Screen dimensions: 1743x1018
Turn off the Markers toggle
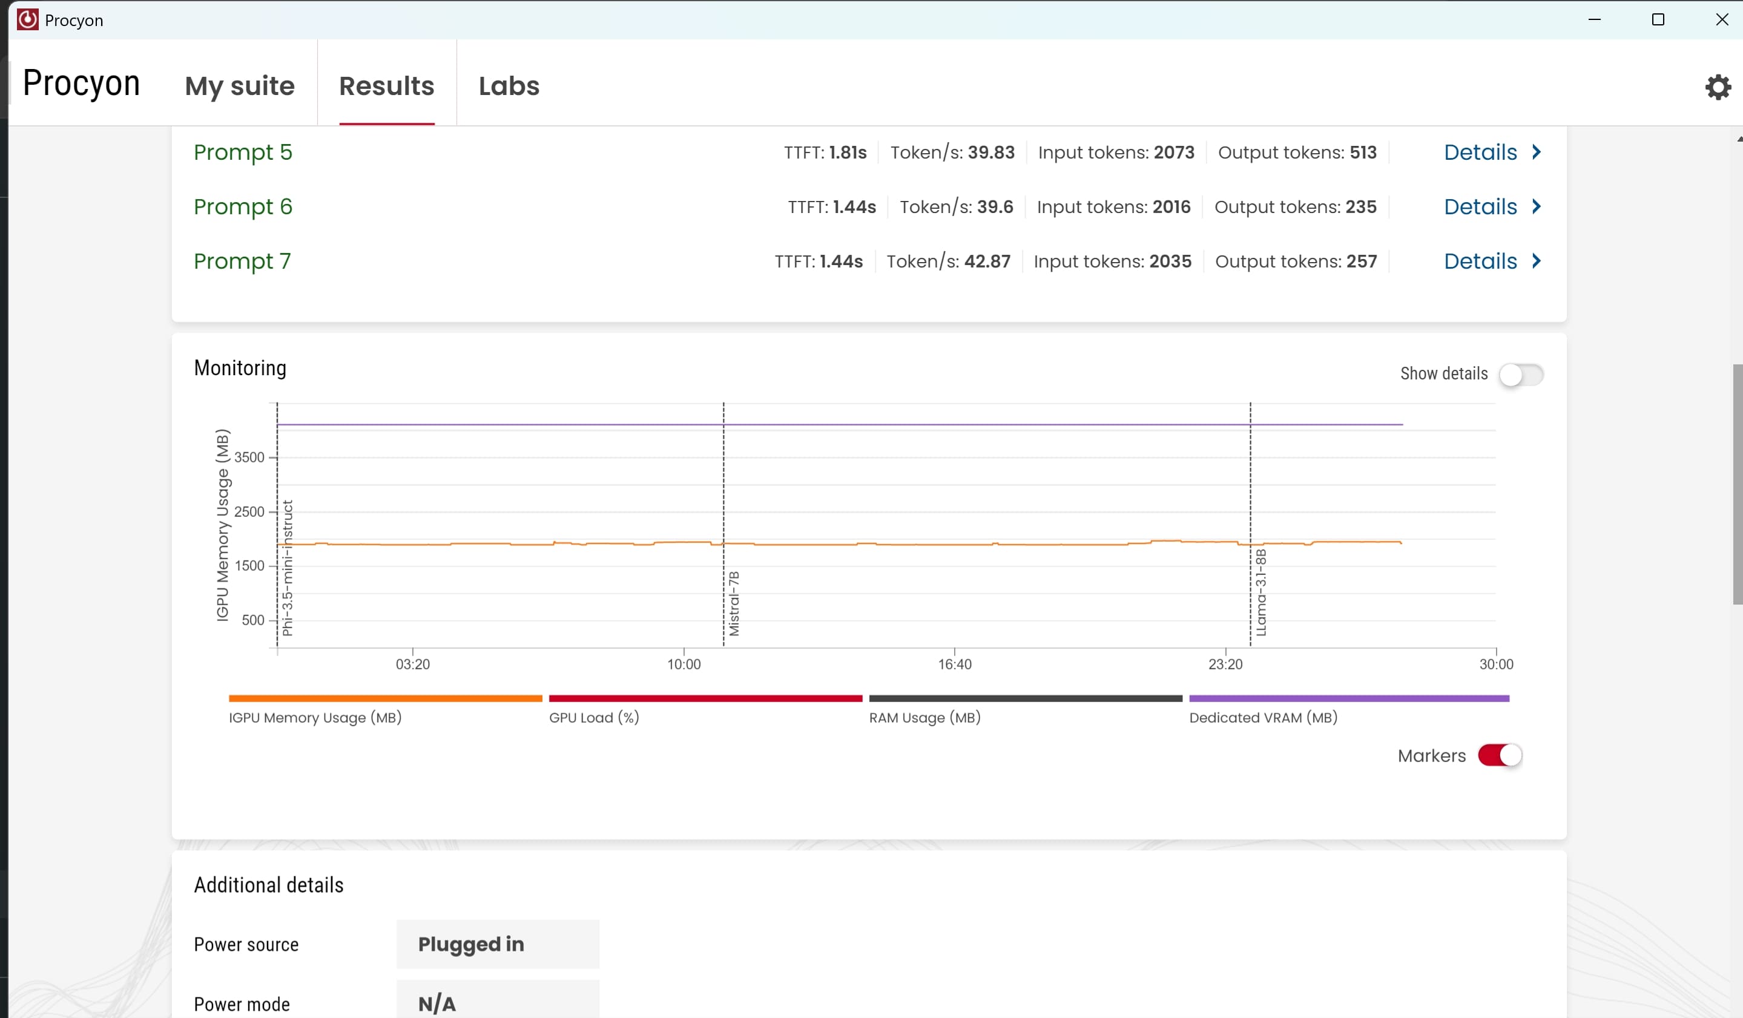point(1500,755)
